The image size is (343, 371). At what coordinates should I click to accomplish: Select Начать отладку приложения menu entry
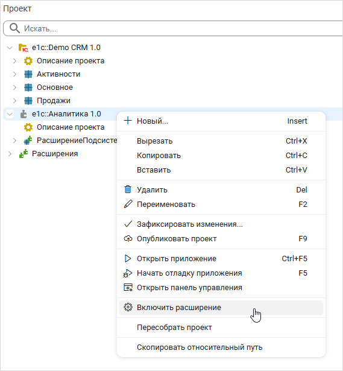coord(221,273)
